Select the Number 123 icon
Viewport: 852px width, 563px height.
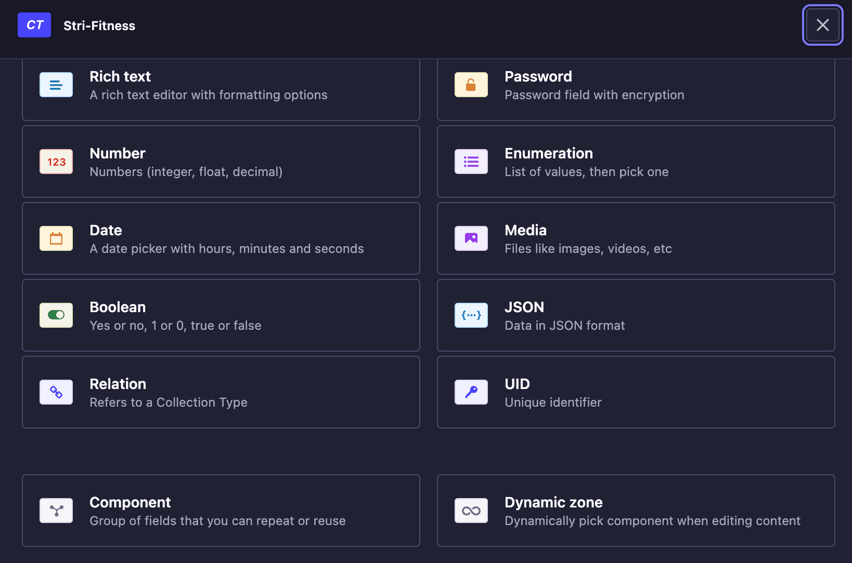56,162
